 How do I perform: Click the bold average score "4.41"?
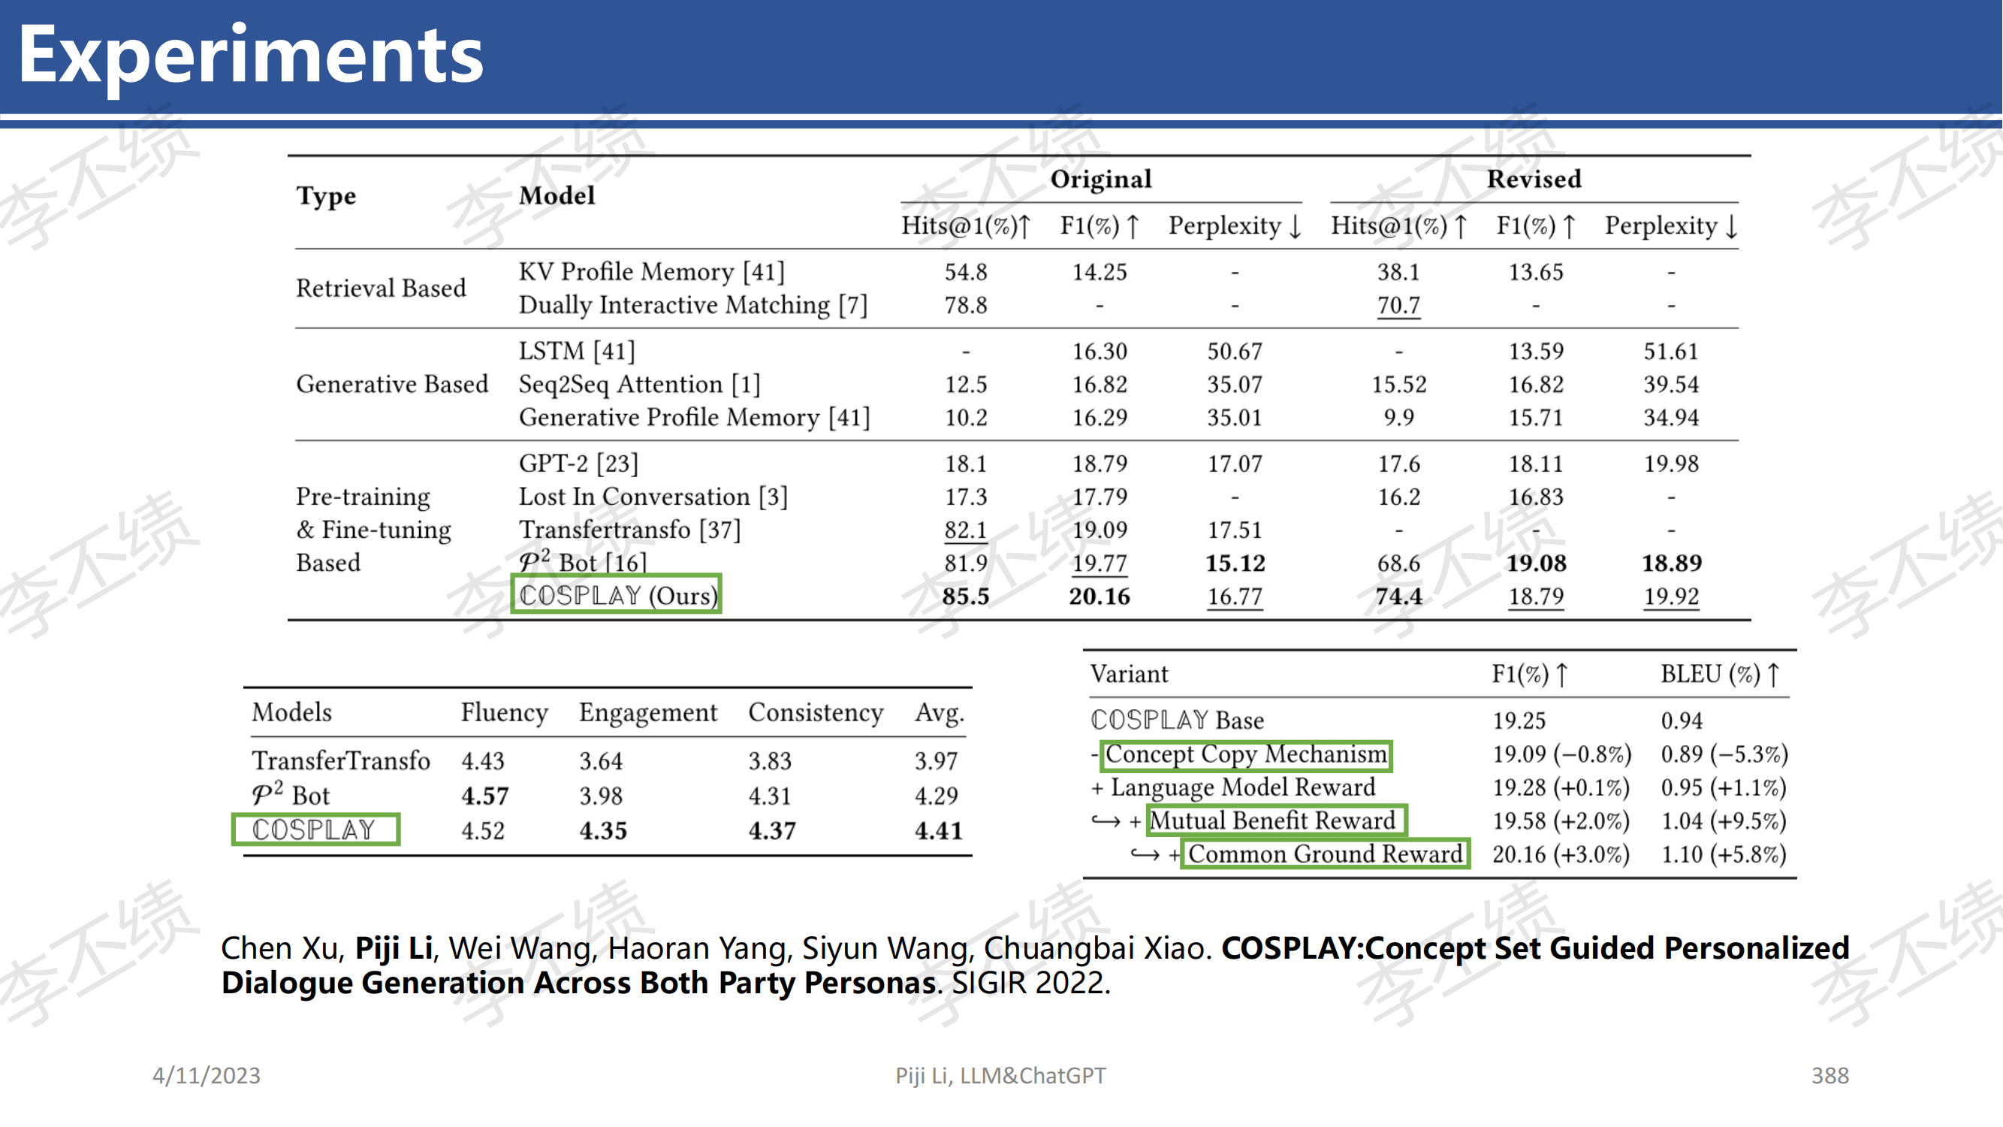click(939, 831)
